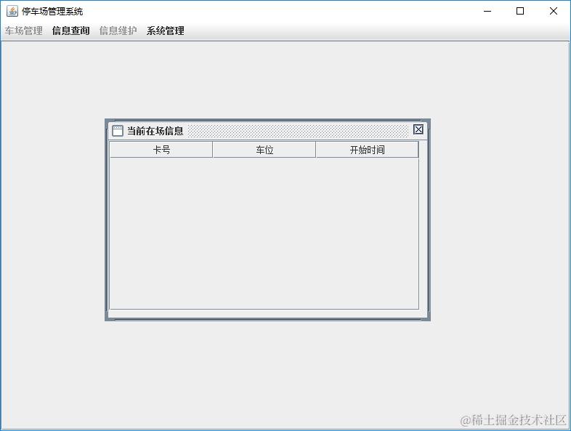Close the 当前在场信息 internal window
571x431 pixels.
click(x=418, y=129)
